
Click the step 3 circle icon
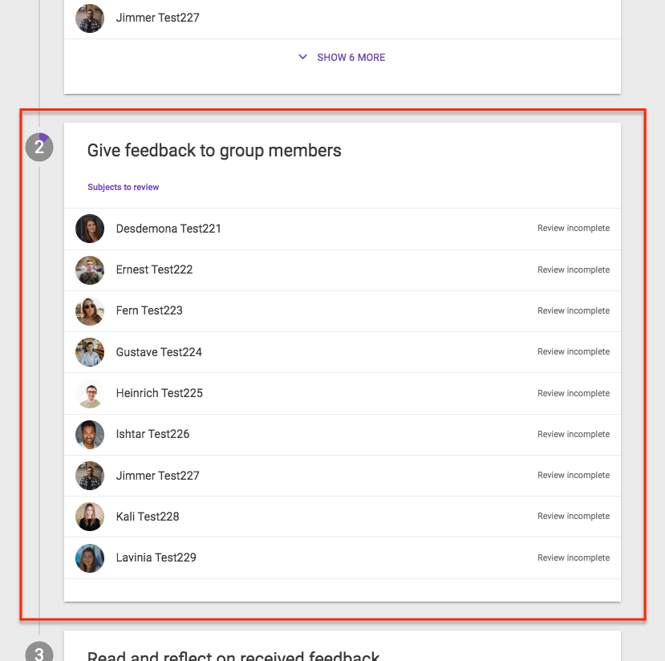[x=39, y=651]
